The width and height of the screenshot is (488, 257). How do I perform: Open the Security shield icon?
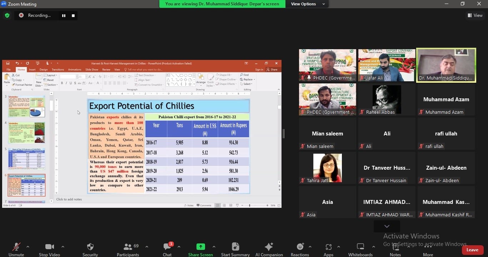click(90, 247)
